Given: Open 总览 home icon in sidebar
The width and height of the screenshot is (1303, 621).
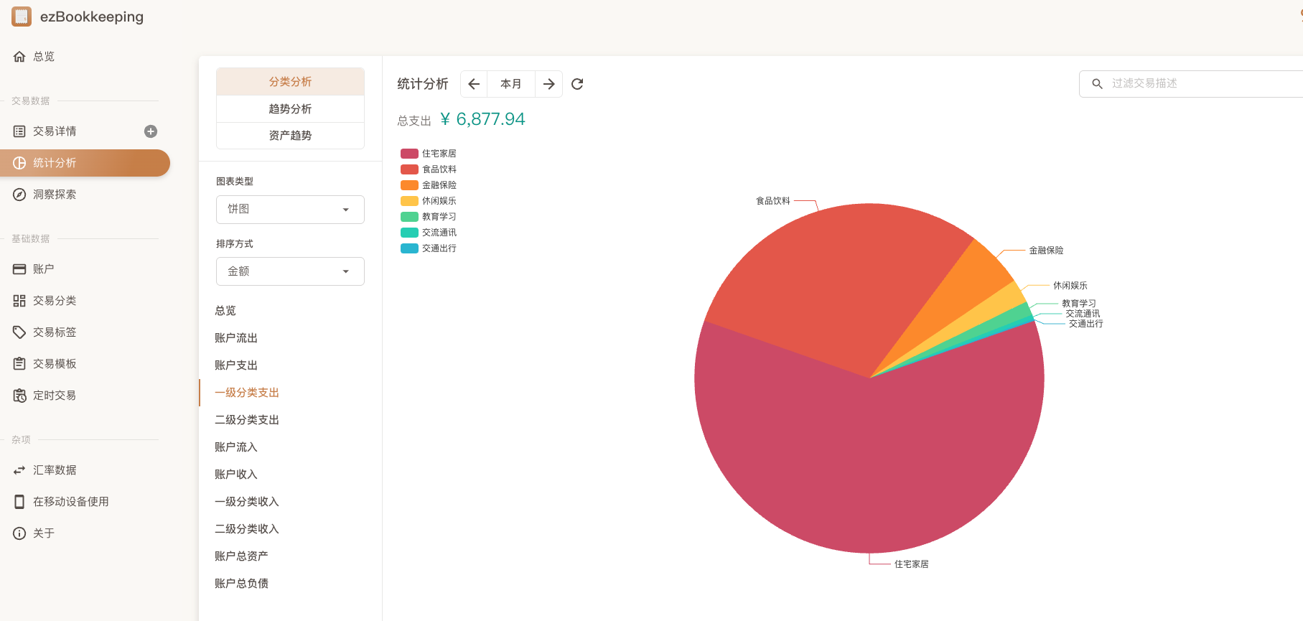Looking at the screenshot, I should coord(19,57).
